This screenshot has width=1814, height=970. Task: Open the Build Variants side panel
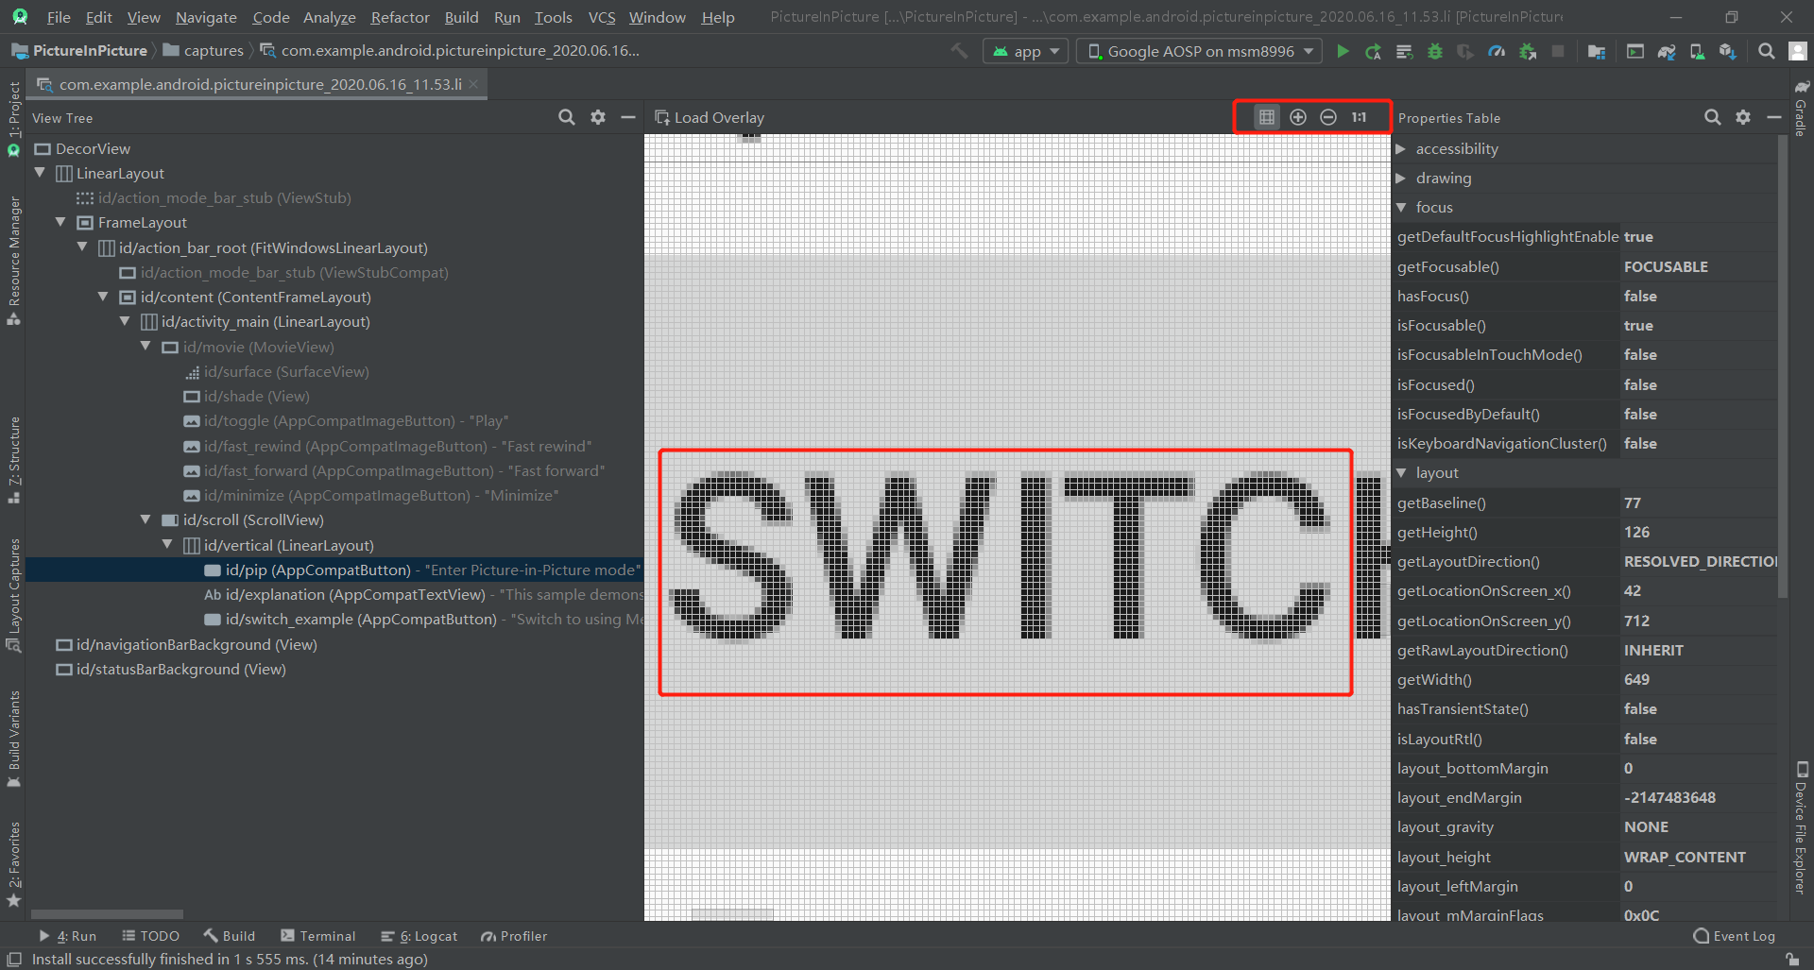13,739
